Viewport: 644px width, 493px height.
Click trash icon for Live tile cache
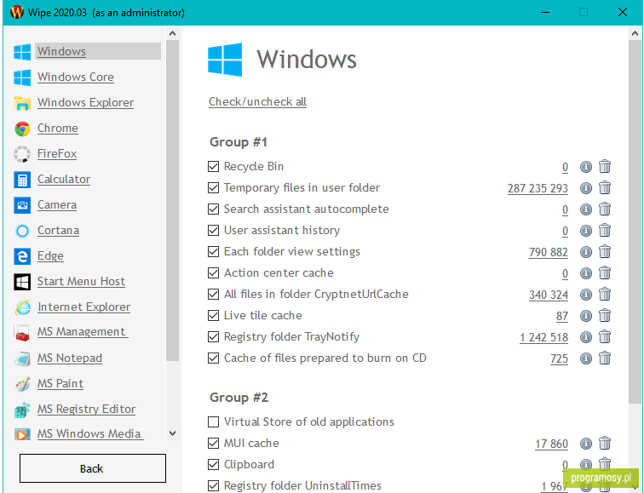[x=605, y=316]
